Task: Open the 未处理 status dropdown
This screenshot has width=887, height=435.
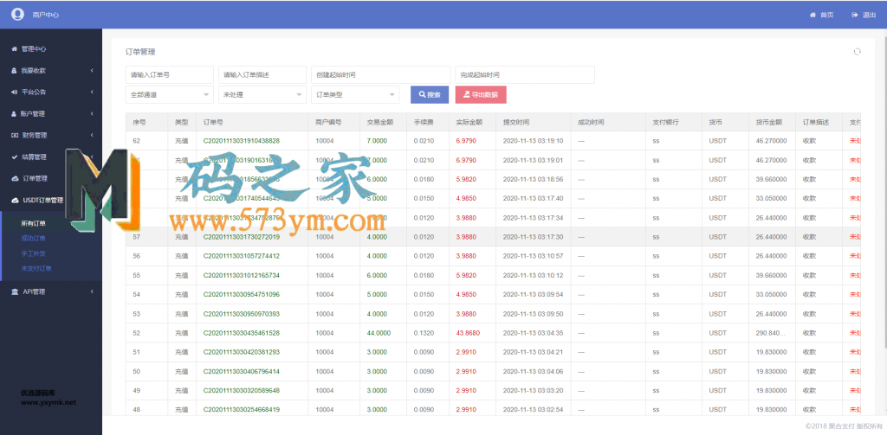Action: [x=262, y=95]
